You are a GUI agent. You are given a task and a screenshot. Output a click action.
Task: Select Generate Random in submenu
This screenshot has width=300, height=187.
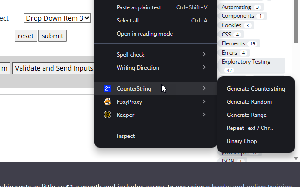256,102
